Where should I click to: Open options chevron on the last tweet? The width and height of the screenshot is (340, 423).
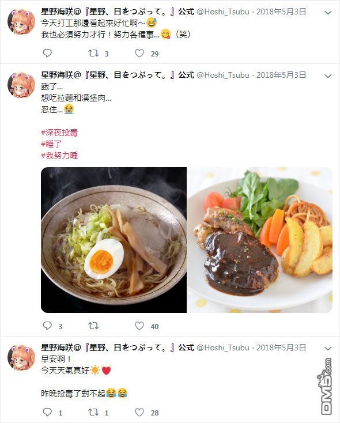[x=328, y=348]
